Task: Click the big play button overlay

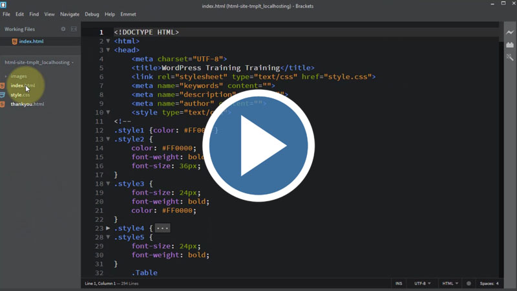Action: pyautogui.click(x=258, y=146)
